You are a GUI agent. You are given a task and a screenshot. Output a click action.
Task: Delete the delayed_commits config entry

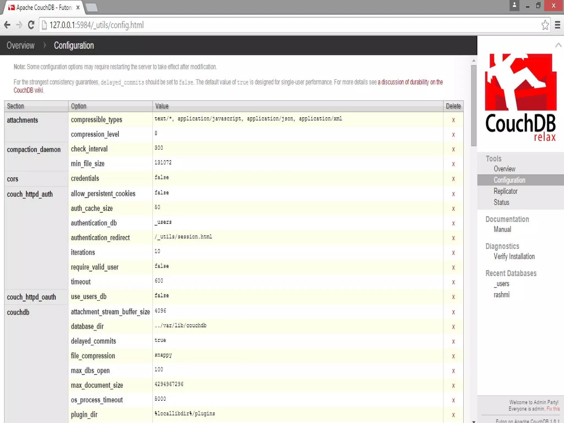point(453,341)
